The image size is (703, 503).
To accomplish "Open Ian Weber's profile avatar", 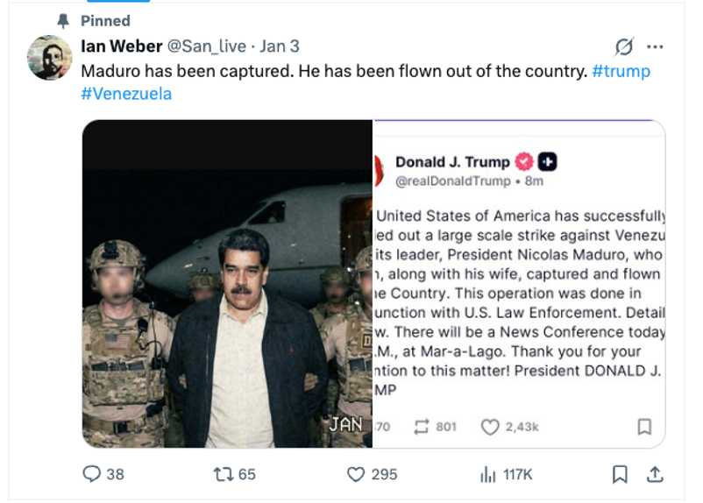I will pos(49,58).
